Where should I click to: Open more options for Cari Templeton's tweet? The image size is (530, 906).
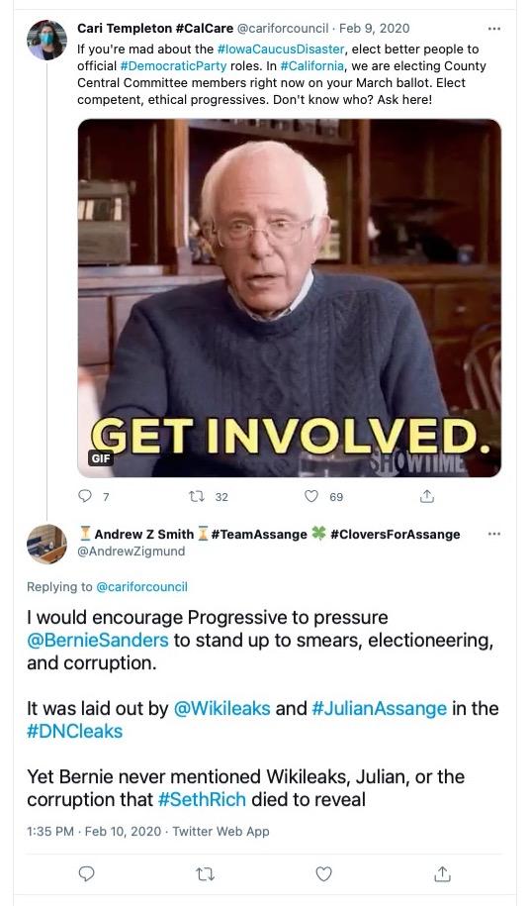[x=494, y=29]
